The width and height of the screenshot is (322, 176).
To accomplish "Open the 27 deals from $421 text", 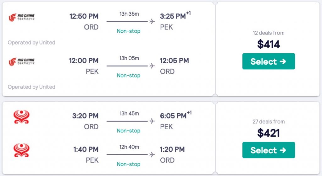I will tap(268, 122).
